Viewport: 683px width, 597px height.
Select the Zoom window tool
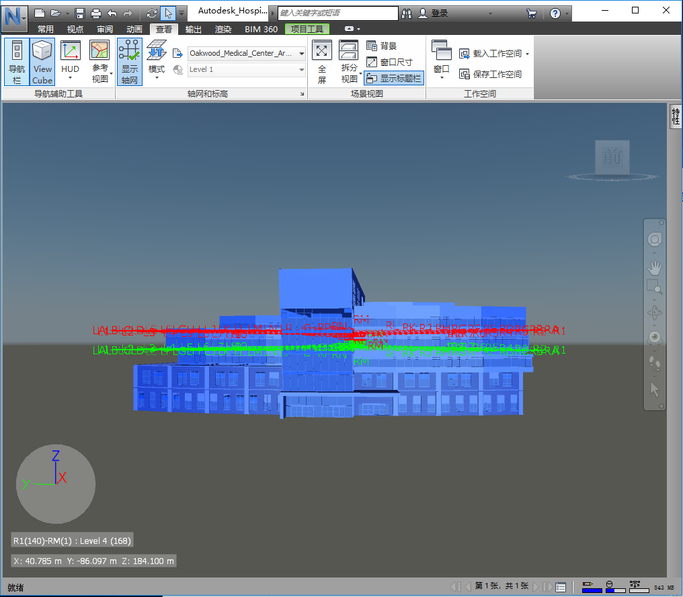[x=654, y=287]
